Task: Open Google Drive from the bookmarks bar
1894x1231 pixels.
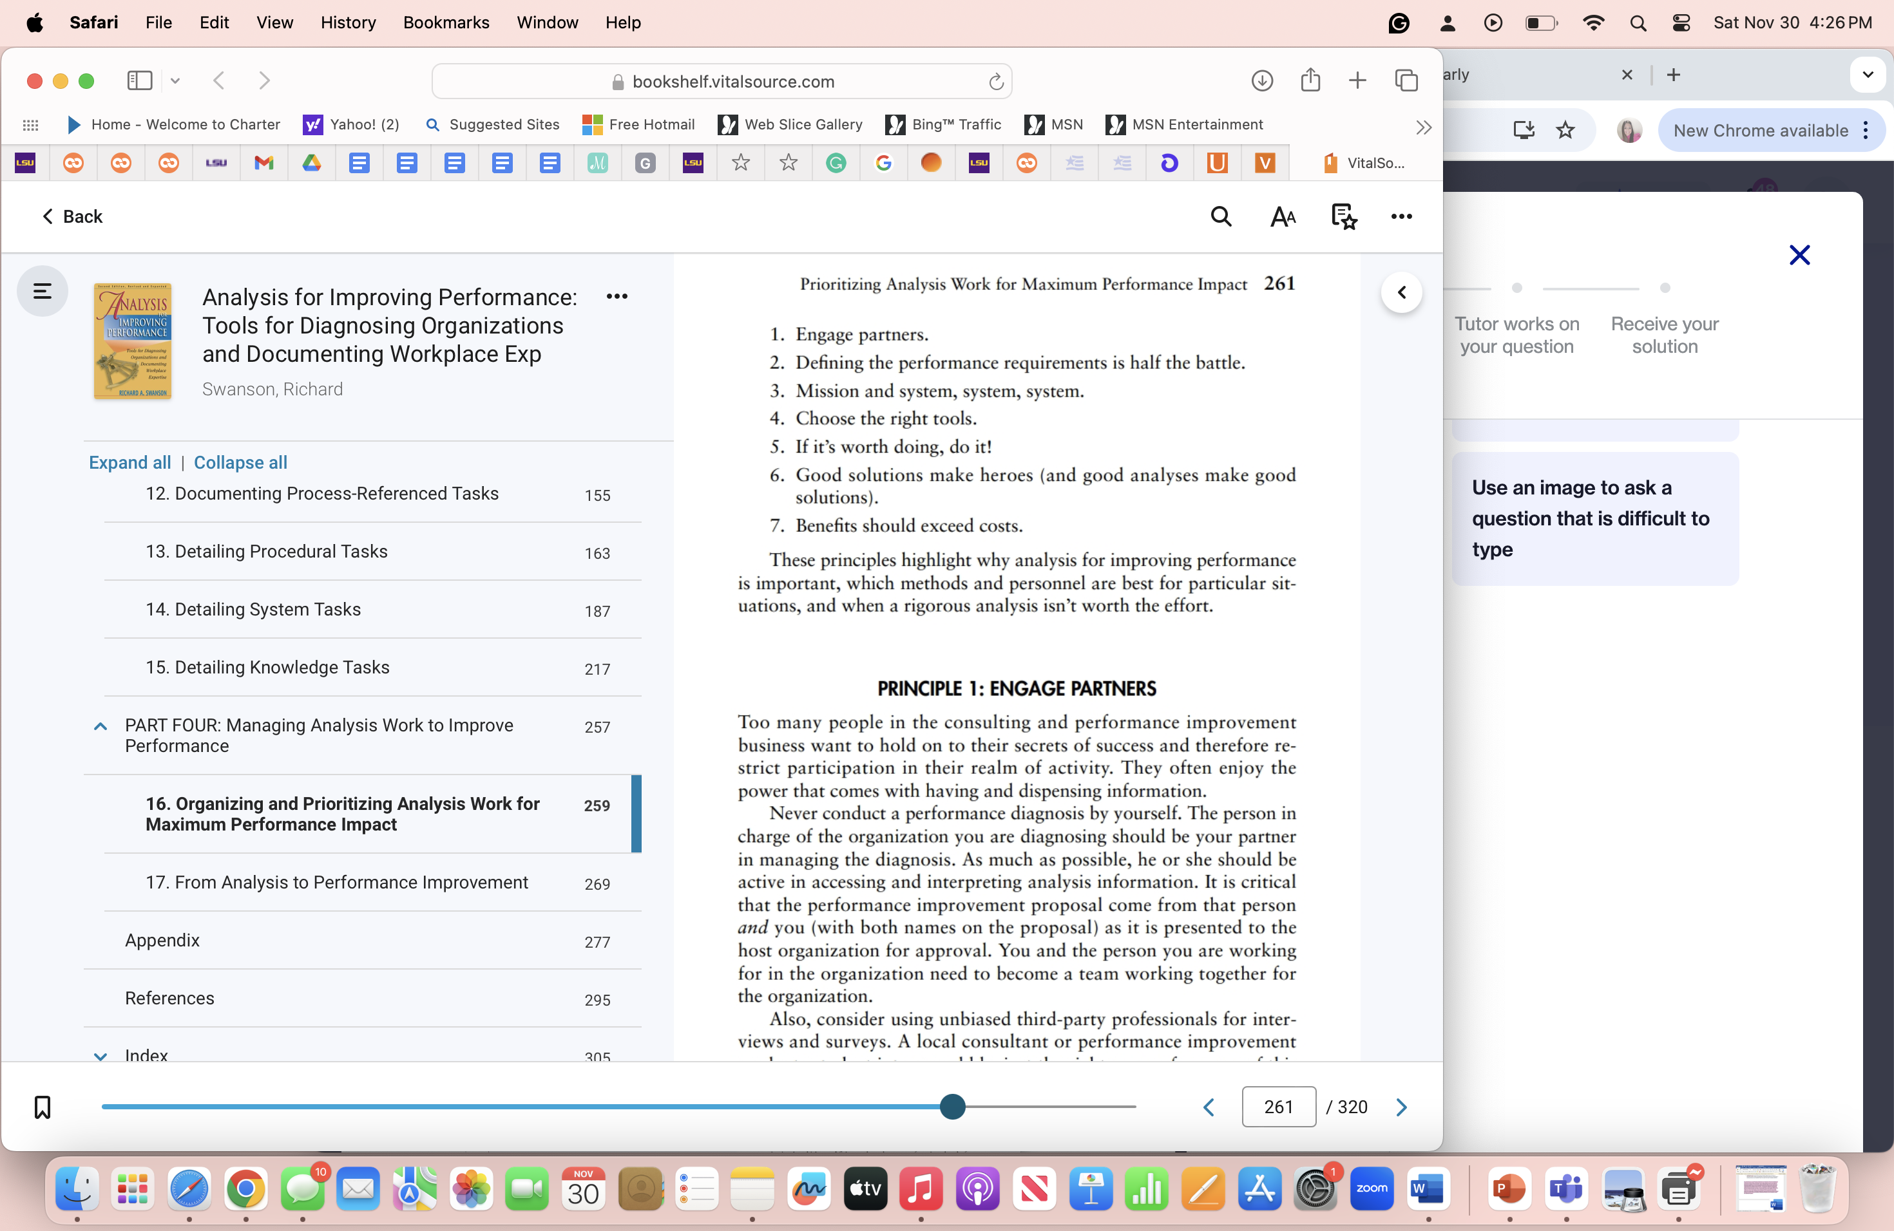Action: coord(311,163)
